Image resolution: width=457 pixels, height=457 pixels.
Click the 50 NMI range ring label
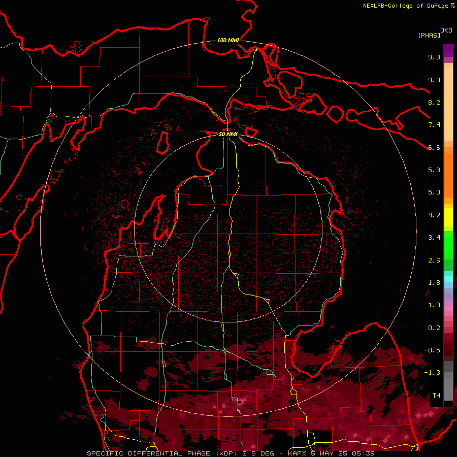(228, 134)
